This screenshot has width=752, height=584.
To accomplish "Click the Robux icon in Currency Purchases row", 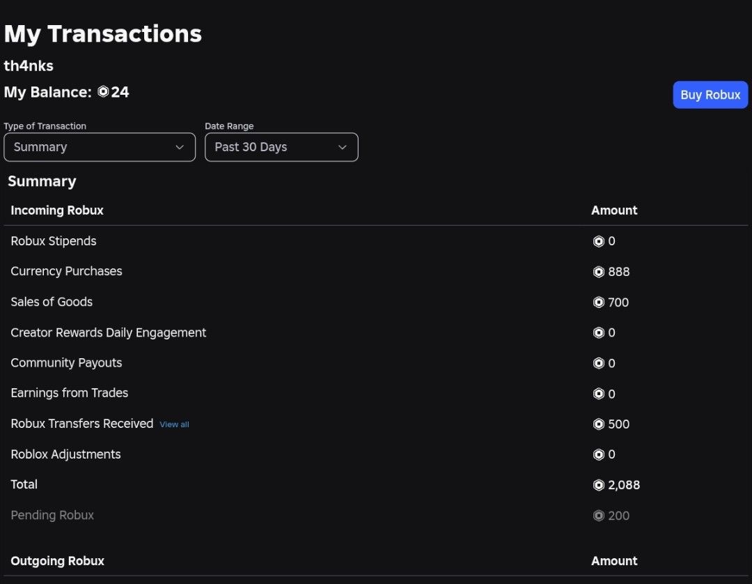I will click(x=599, y=272).
